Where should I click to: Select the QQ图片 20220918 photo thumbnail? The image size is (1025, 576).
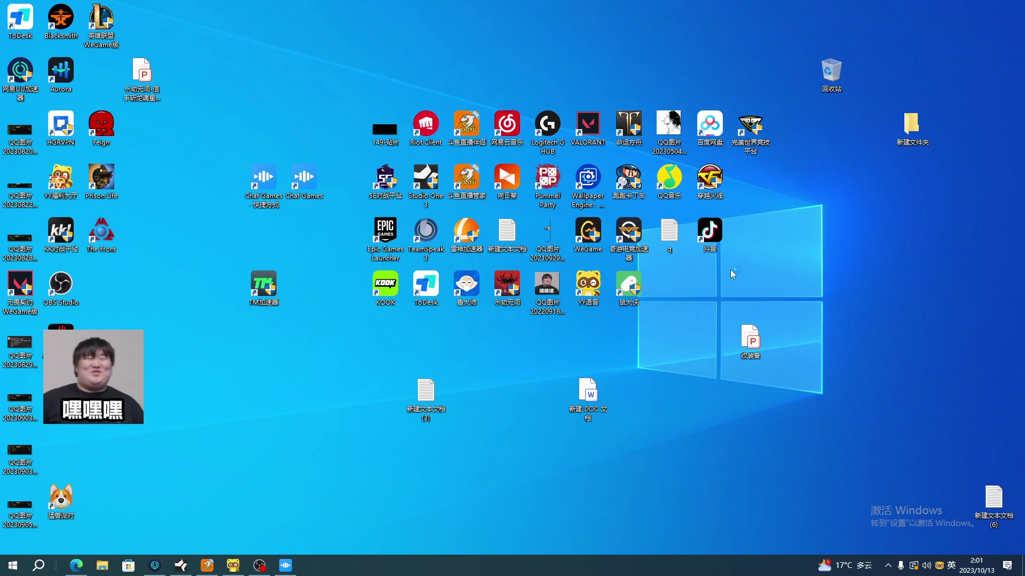[x=548, y=293]
